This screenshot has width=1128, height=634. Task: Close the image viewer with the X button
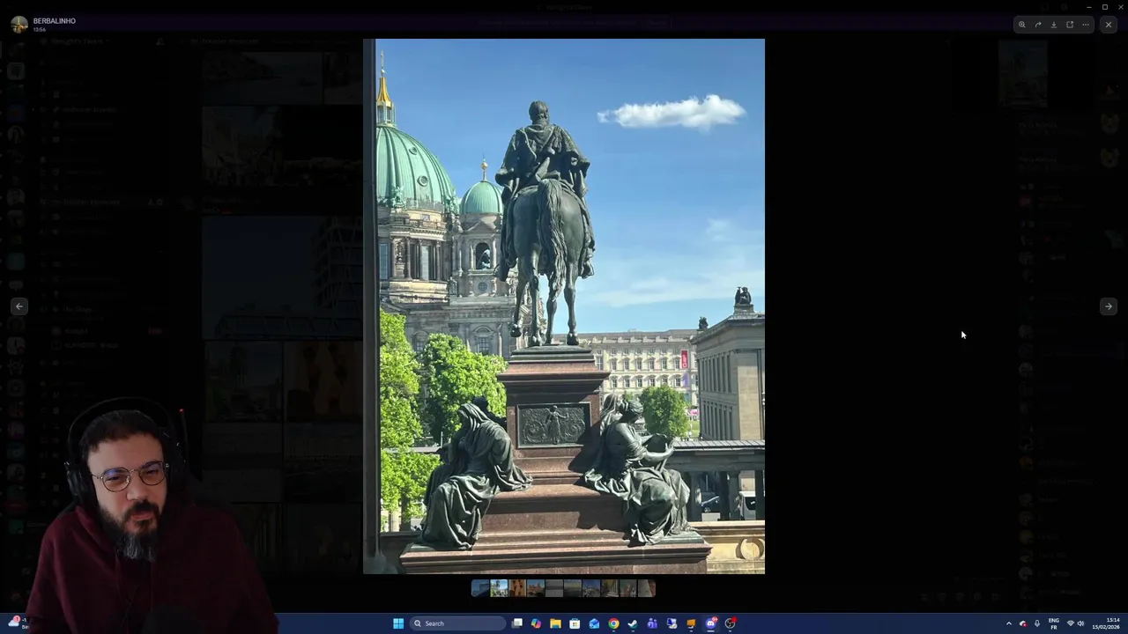(x=1109, y=25)
